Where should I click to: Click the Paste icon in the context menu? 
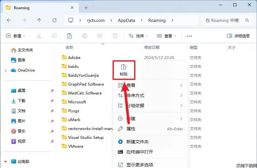124,67
